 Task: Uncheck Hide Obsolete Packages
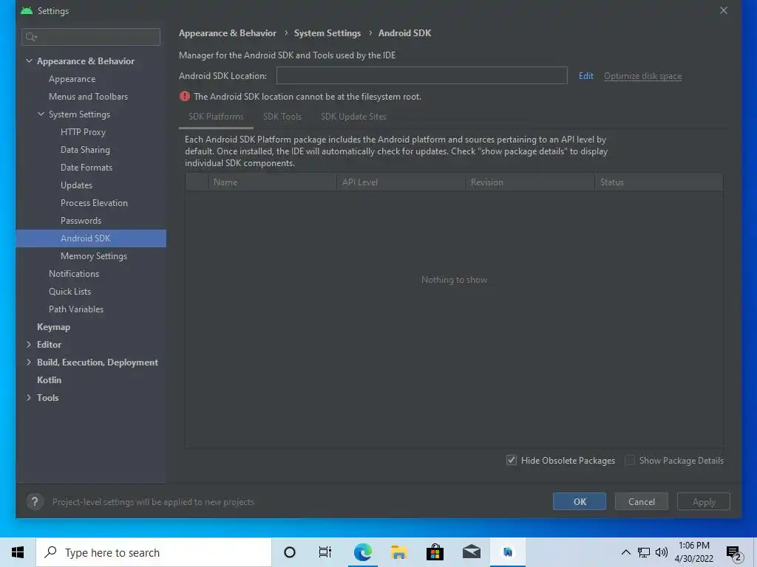[x=512, y=461]
